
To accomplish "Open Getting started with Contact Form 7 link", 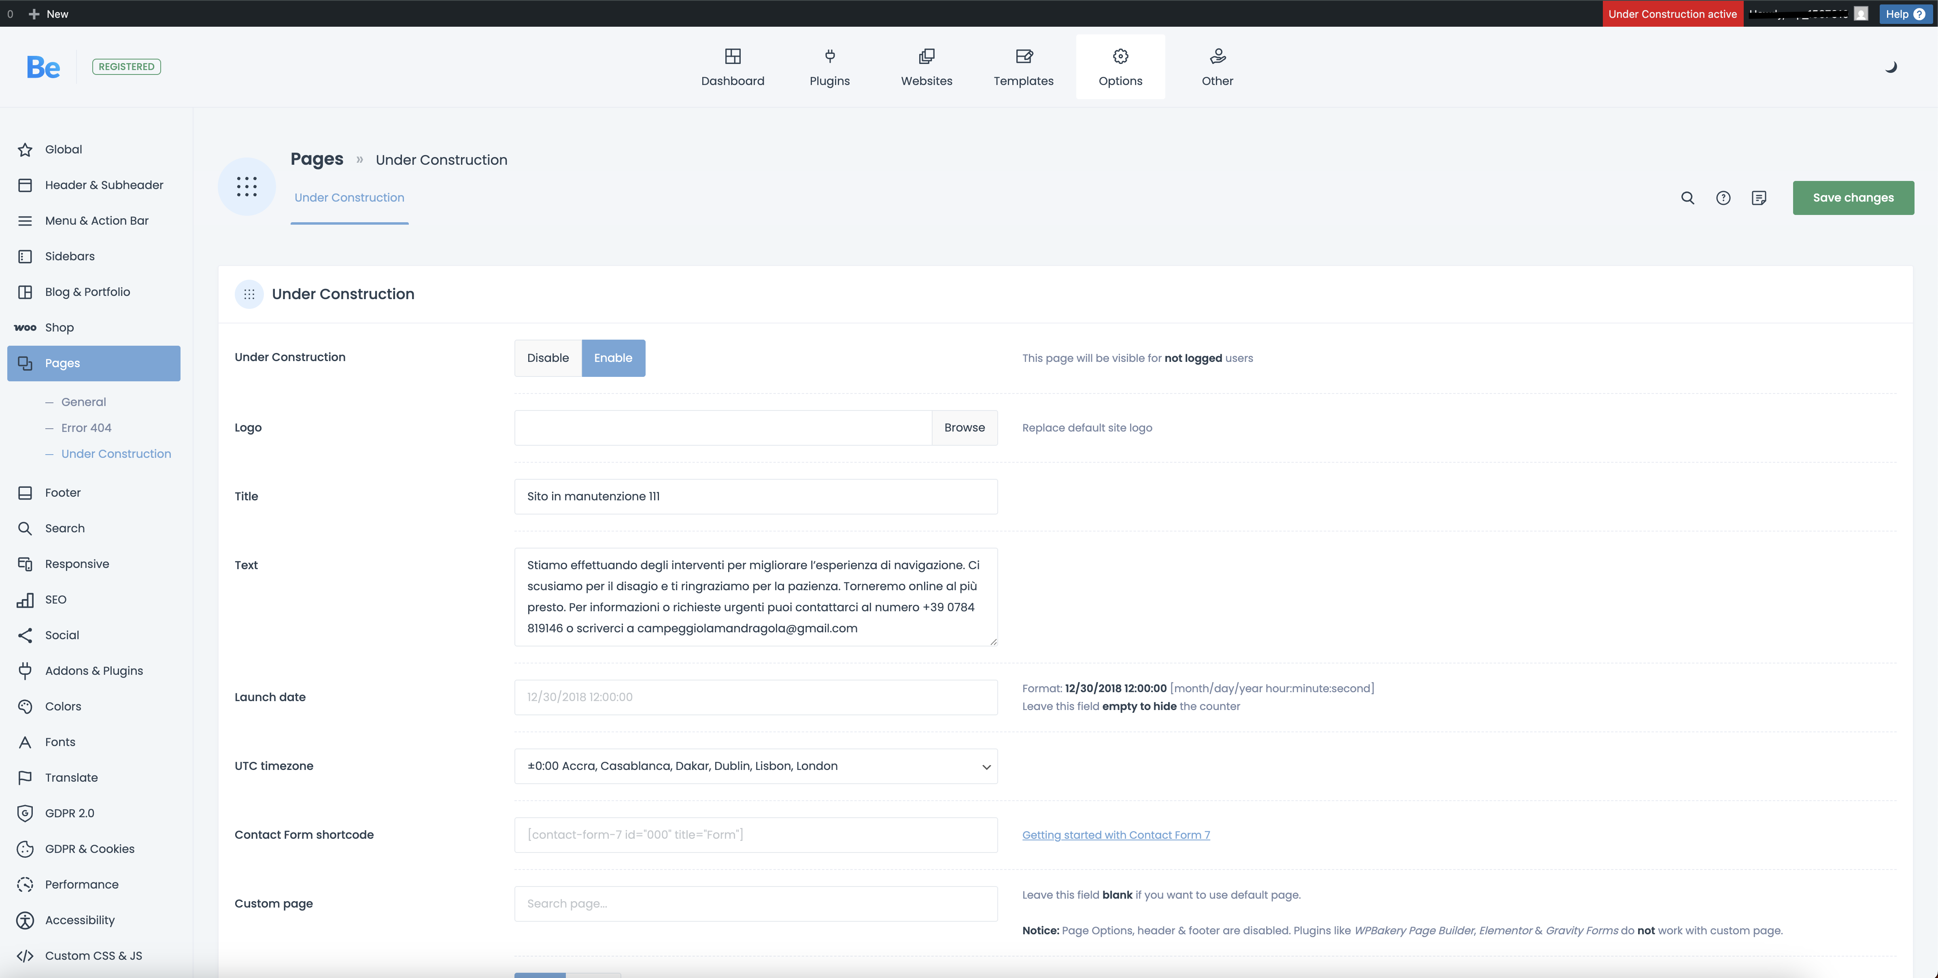I will pyautogui.click(x=1116, y=834).
